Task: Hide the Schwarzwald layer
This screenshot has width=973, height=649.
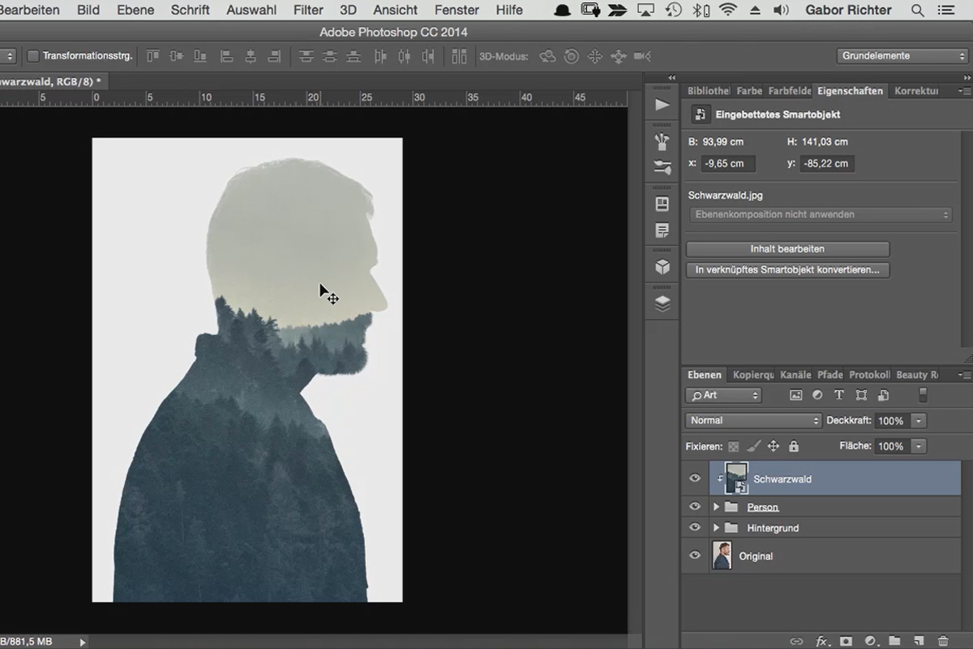Action: 695,479
